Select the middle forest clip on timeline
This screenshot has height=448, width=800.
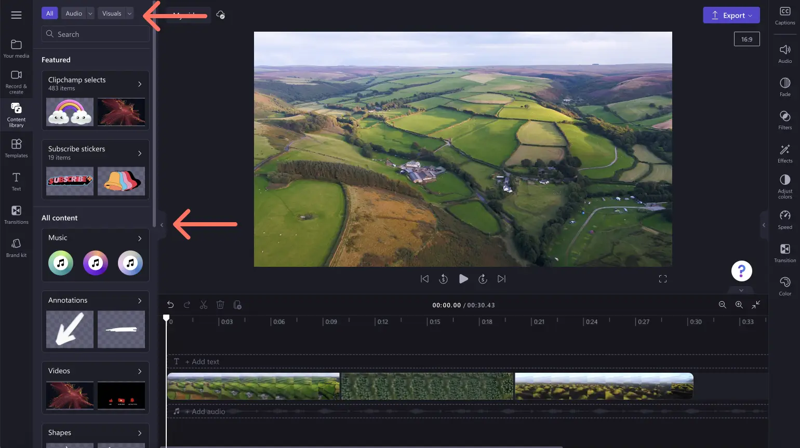click(x=427, y=386)
